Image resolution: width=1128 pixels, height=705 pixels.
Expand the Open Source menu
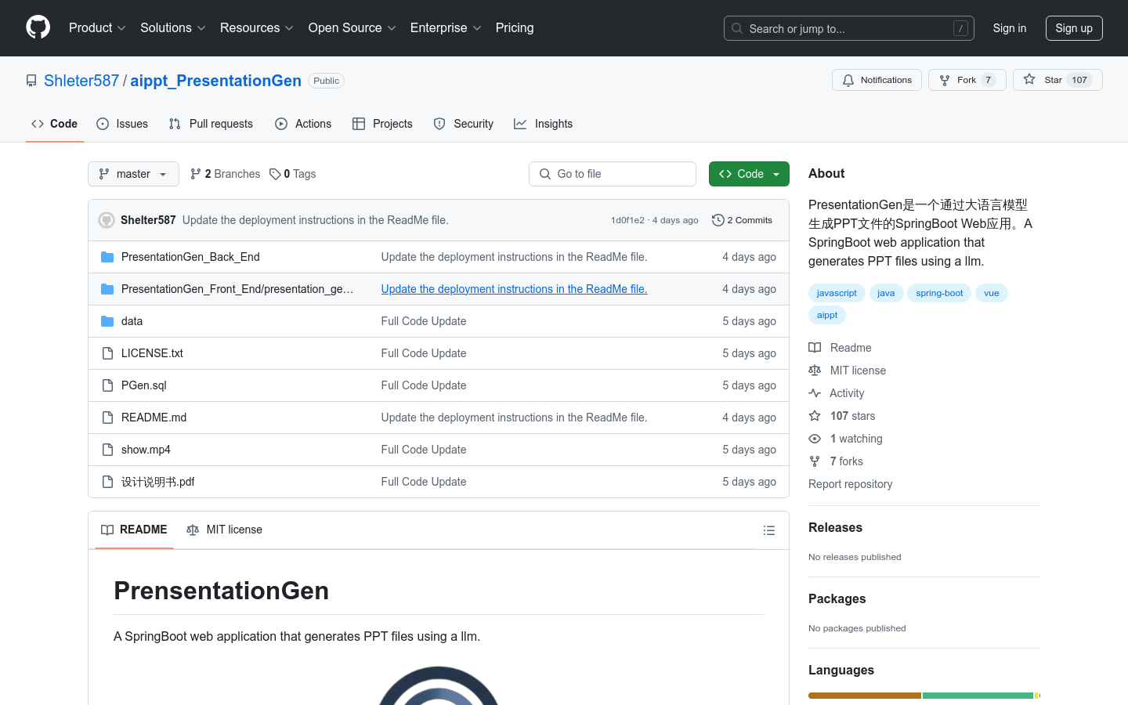[352, 27]
